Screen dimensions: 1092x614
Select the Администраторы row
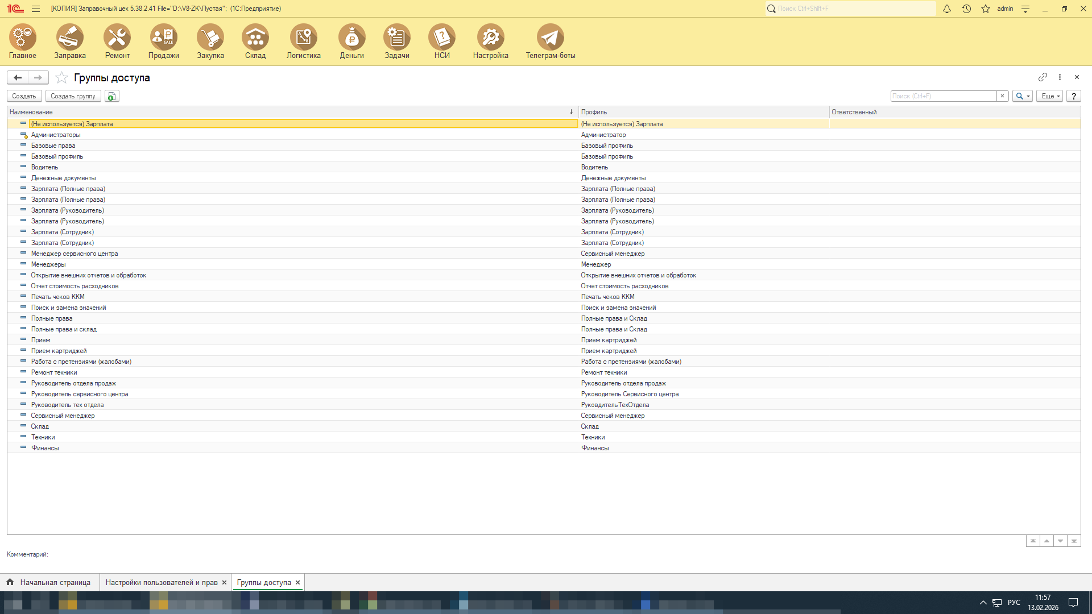56,135
